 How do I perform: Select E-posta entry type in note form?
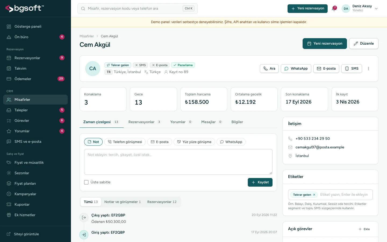[160, 142]
